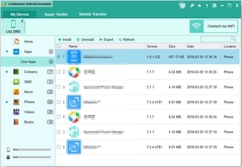Switch to the Super Toolkit tab
This screenshot has width=242, height=167.
point(56,14)
